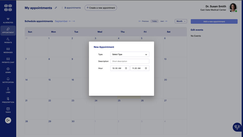Click the pencil edit icon beside My appointments
The width and height of the screenshot is (243, 137).
tap(56, 8)
